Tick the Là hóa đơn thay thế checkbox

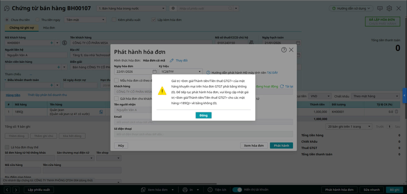7,147
